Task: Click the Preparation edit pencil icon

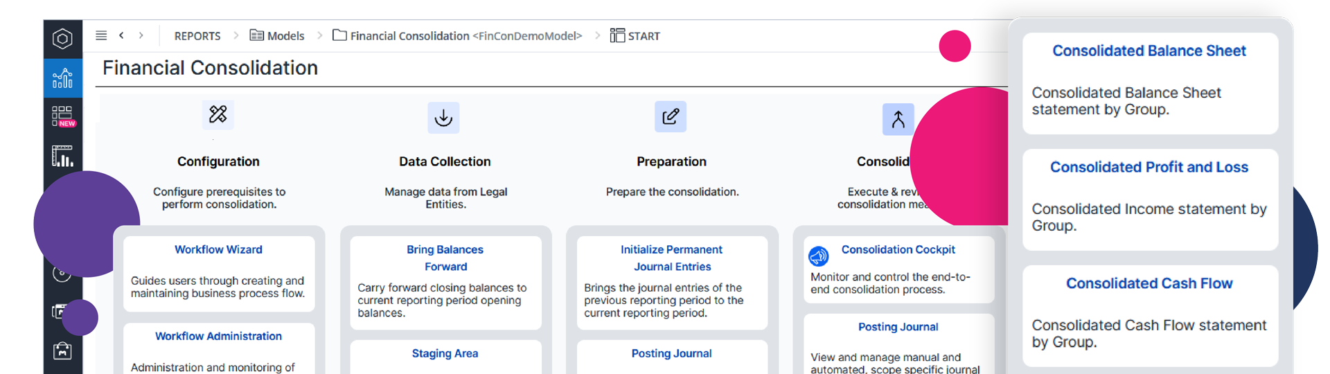Action: click(x=671, y=116)
